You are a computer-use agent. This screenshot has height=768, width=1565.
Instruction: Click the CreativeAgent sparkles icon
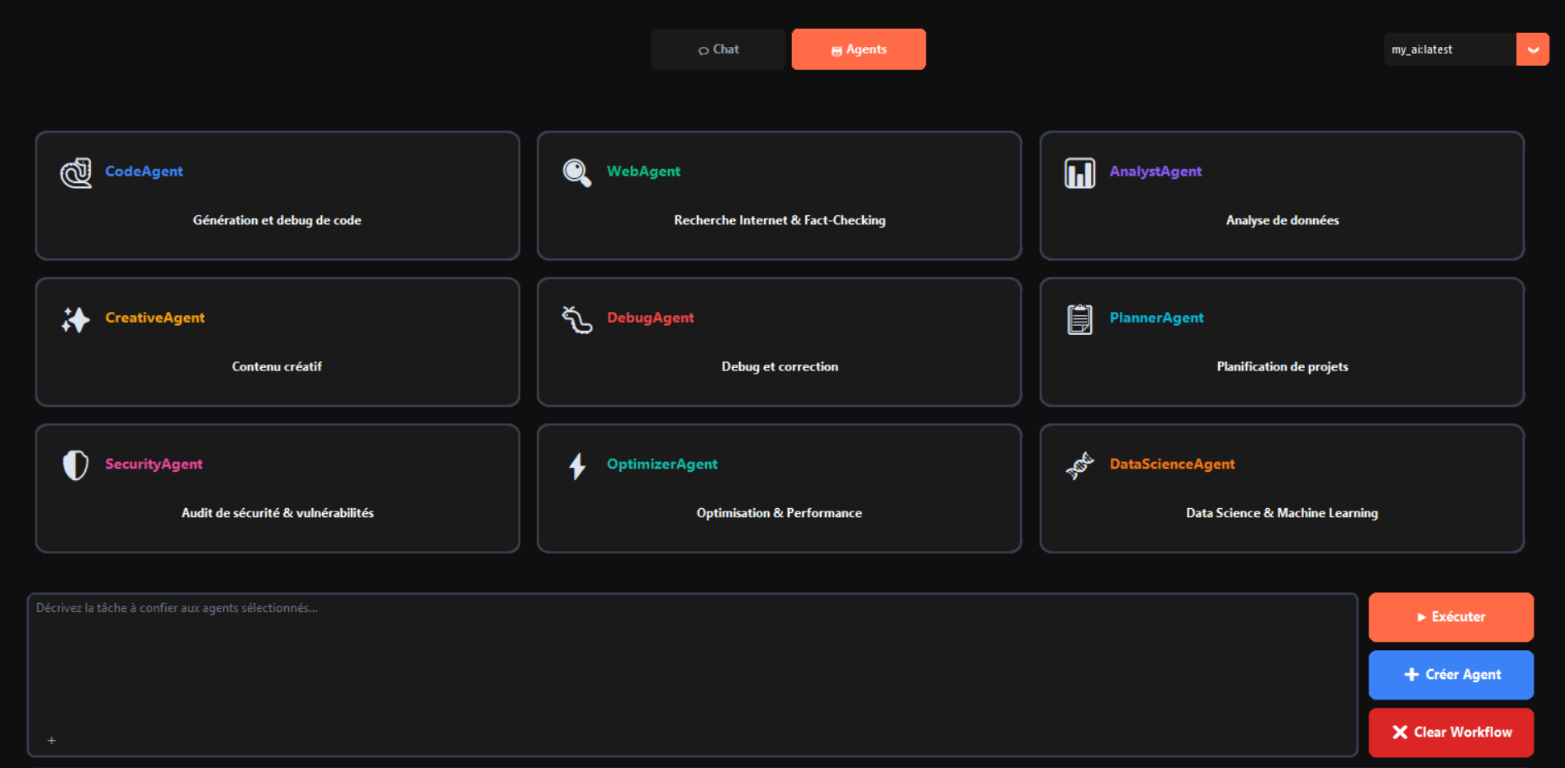76,319
